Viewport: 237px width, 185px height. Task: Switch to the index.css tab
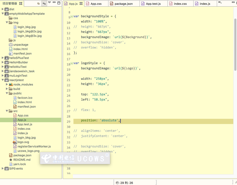click(x=180, y=4)
